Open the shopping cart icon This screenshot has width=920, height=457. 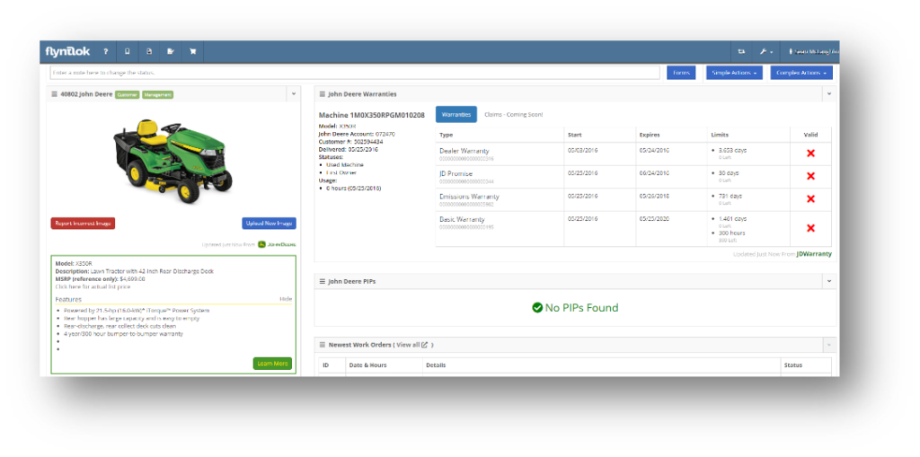click(192, 51)
